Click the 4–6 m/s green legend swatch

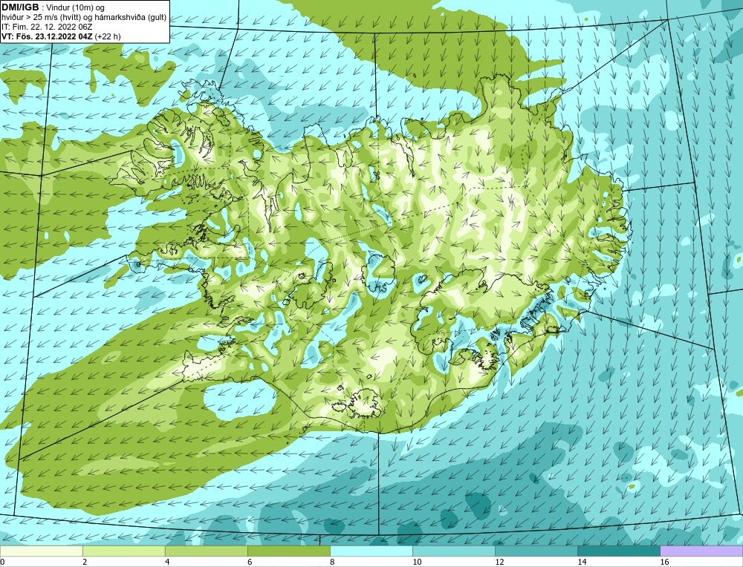[x=206, y=551]
